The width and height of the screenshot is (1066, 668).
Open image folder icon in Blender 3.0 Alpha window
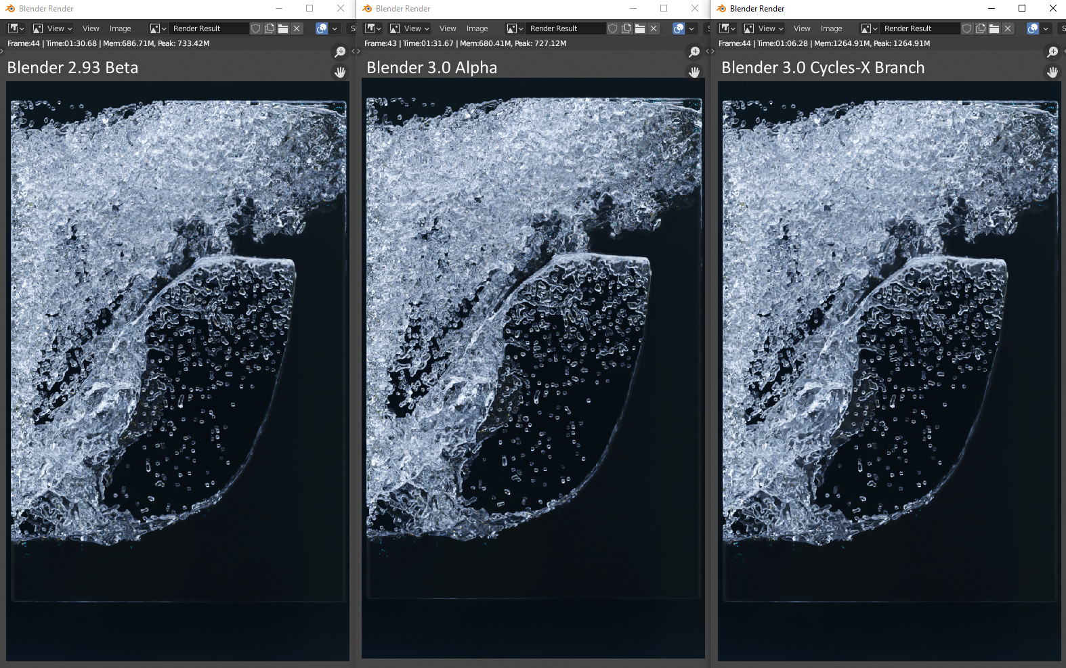coord(640,28)
